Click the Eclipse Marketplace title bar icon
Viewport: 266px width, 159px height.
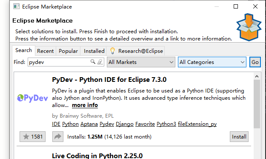click(x=17, y=6)
